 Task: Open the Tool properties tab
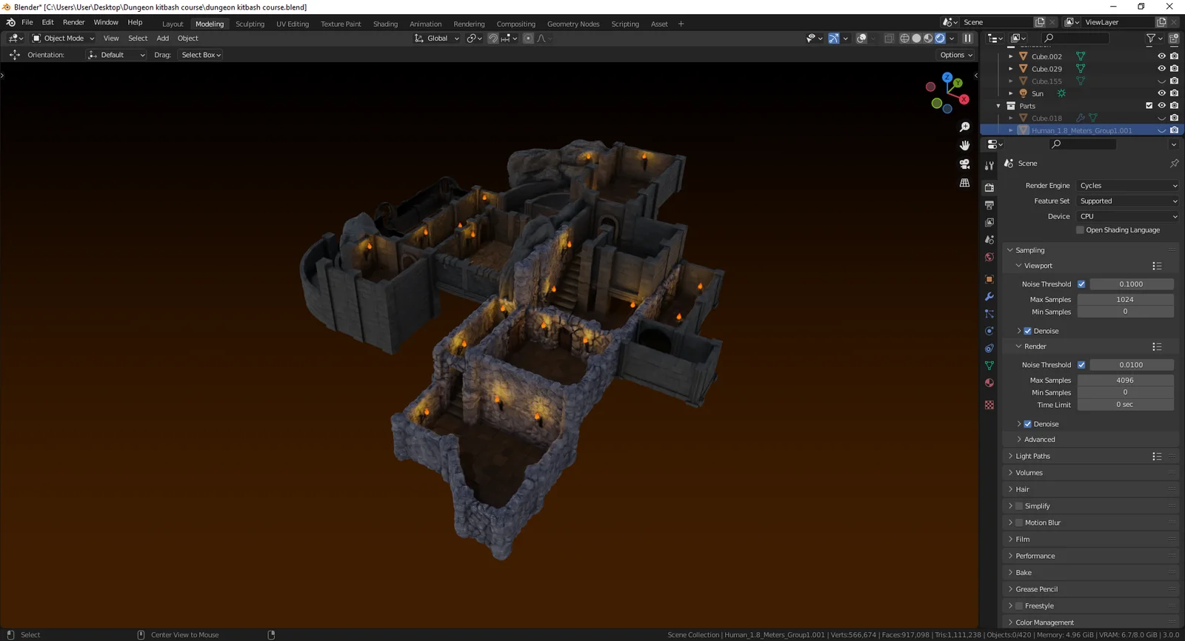point(989,166)
